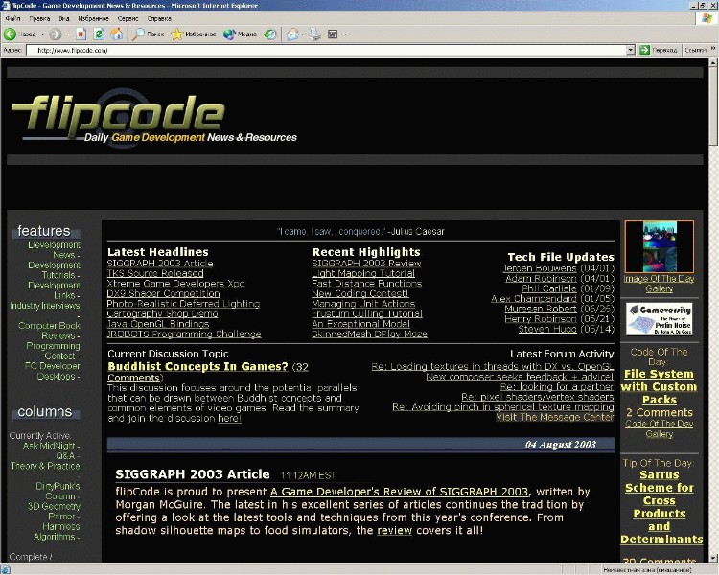Open the Файл menu
Viewport: 719px width, 575px height.
click(12, 19)
